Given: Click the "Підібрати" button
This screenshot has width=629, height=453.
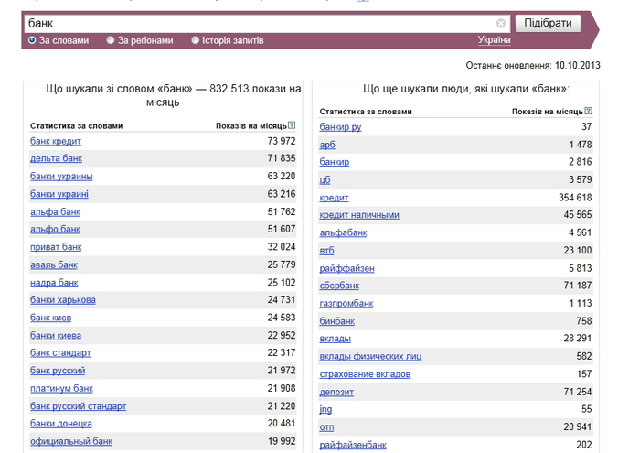Looking at the screenshot, I should (x=548, y=23).
